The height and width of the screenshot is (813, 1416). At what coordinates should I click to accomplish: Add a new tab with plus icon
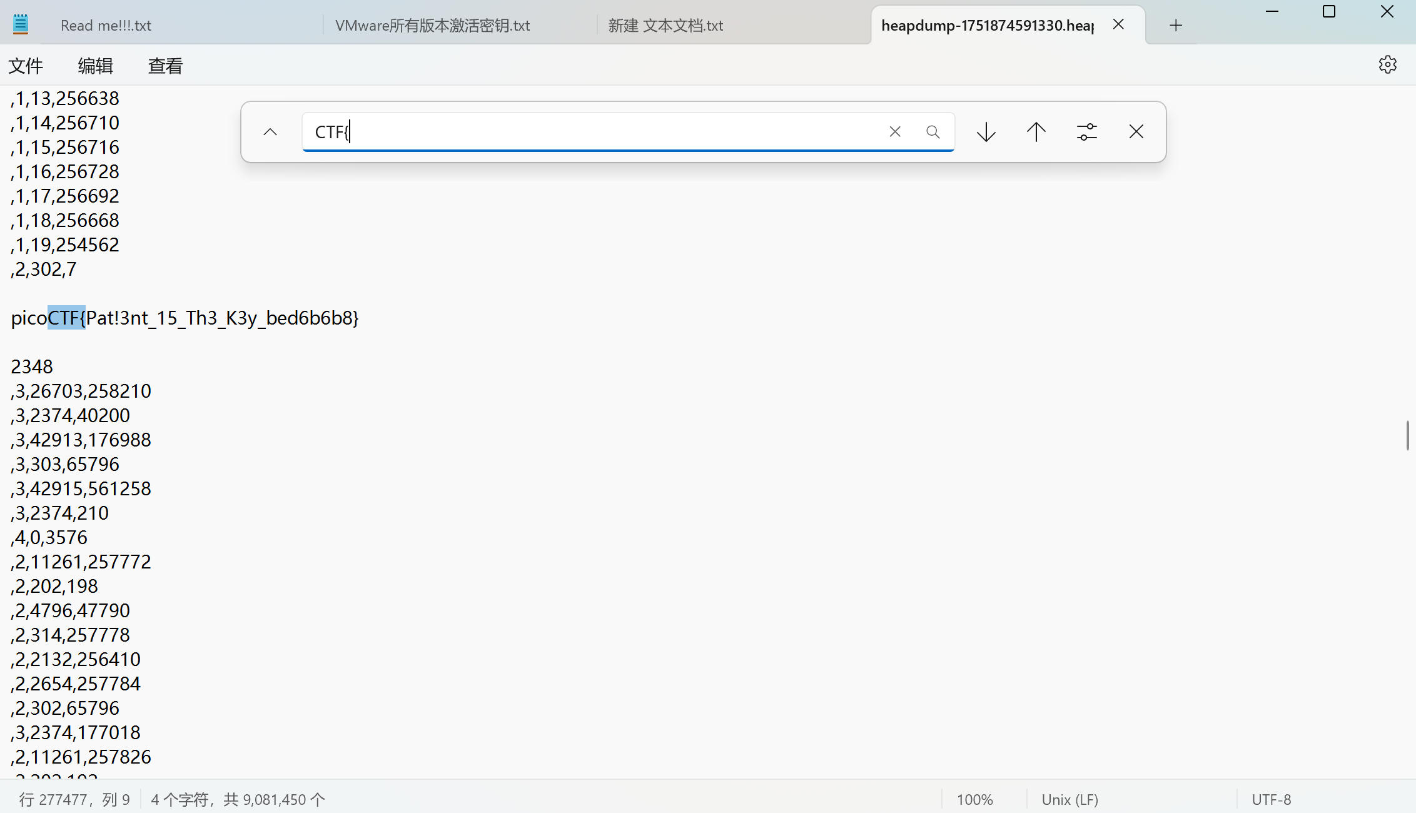point(1176,25)
